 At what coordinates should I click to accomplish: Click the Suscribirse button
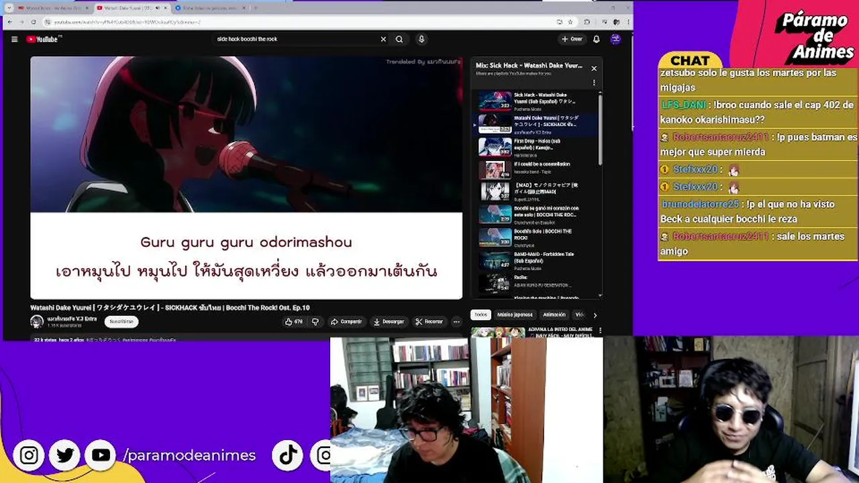pyautogui.click(x=121, y=321)
